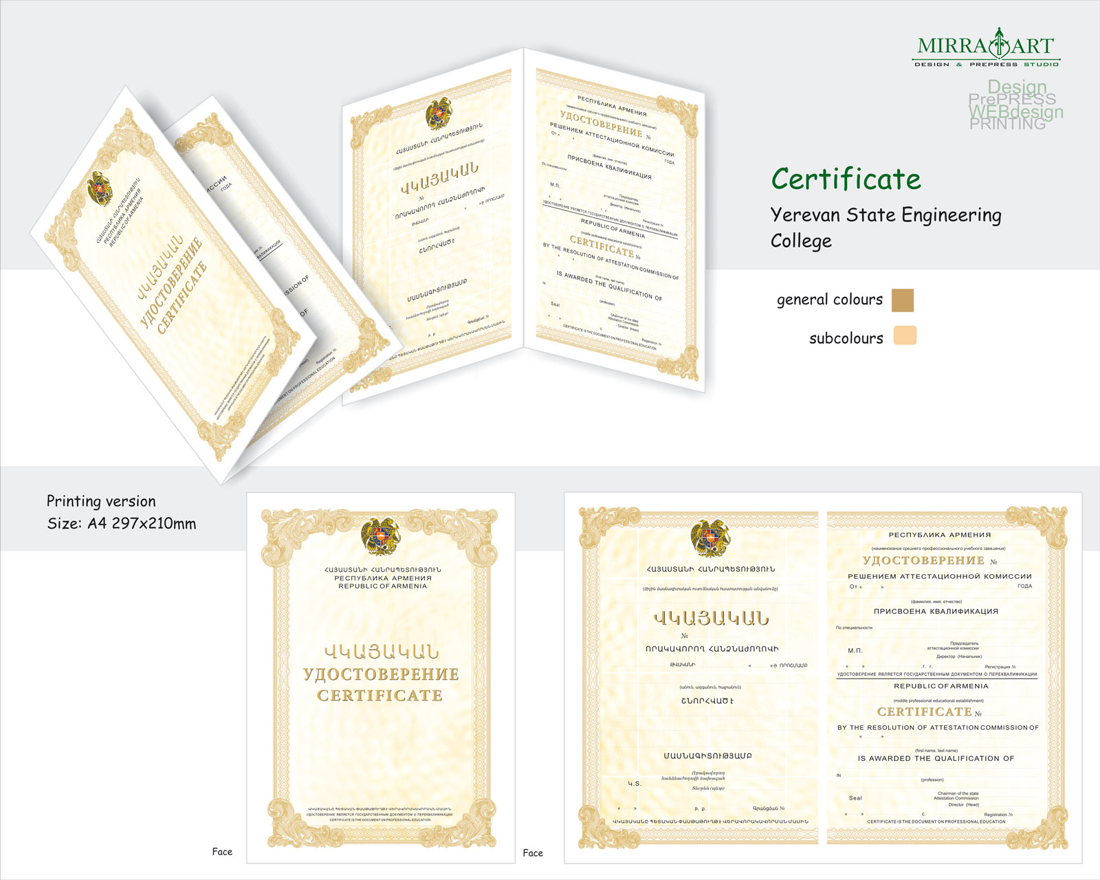Screen dimensions: 1100x880
Task: Click the PRINTING text under logo
Action: click(x=1007, y=124)
